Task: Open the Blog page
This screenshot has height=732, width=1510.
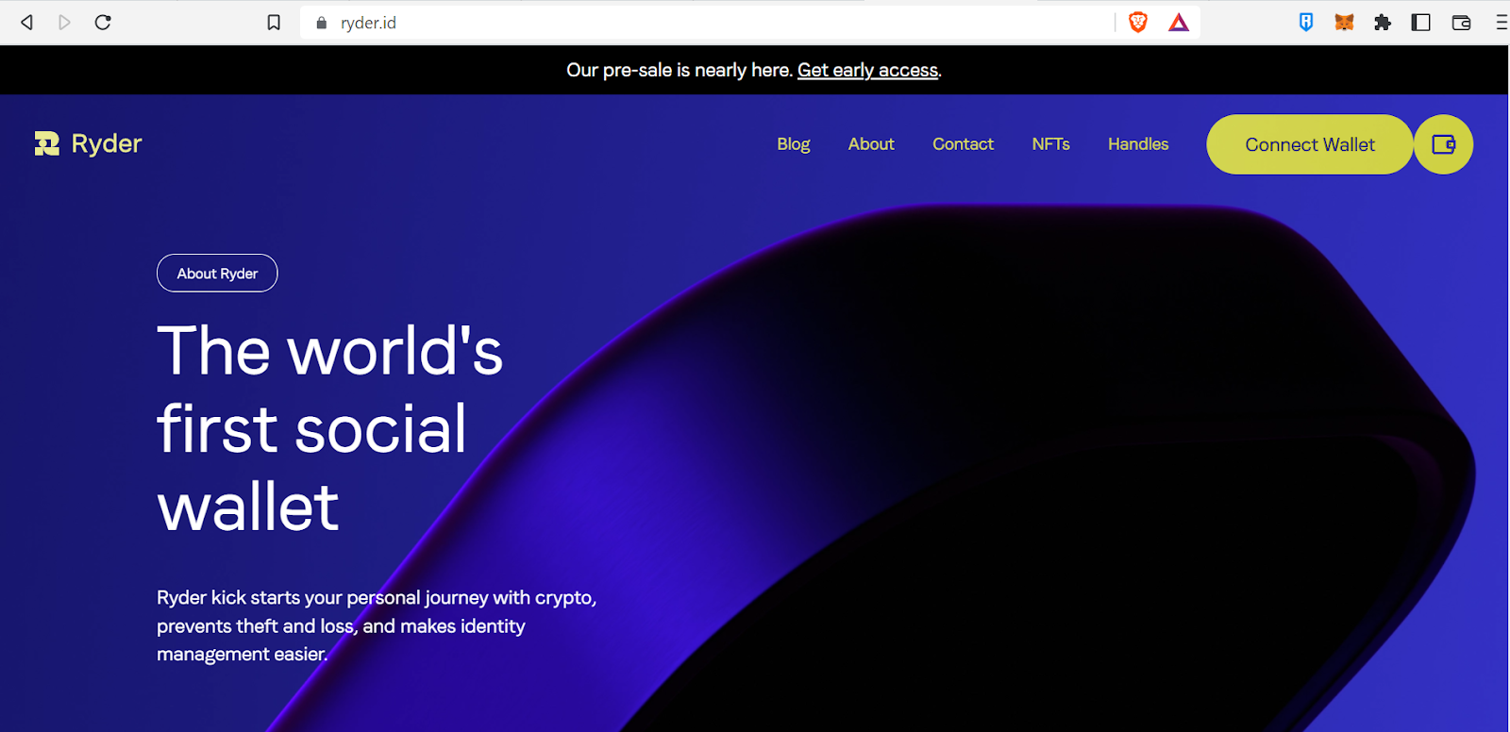Action: pos(794,144)
